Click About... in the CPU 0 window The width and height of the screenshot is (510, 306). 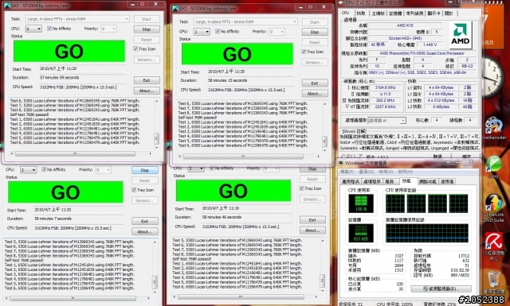pos(147,91)
